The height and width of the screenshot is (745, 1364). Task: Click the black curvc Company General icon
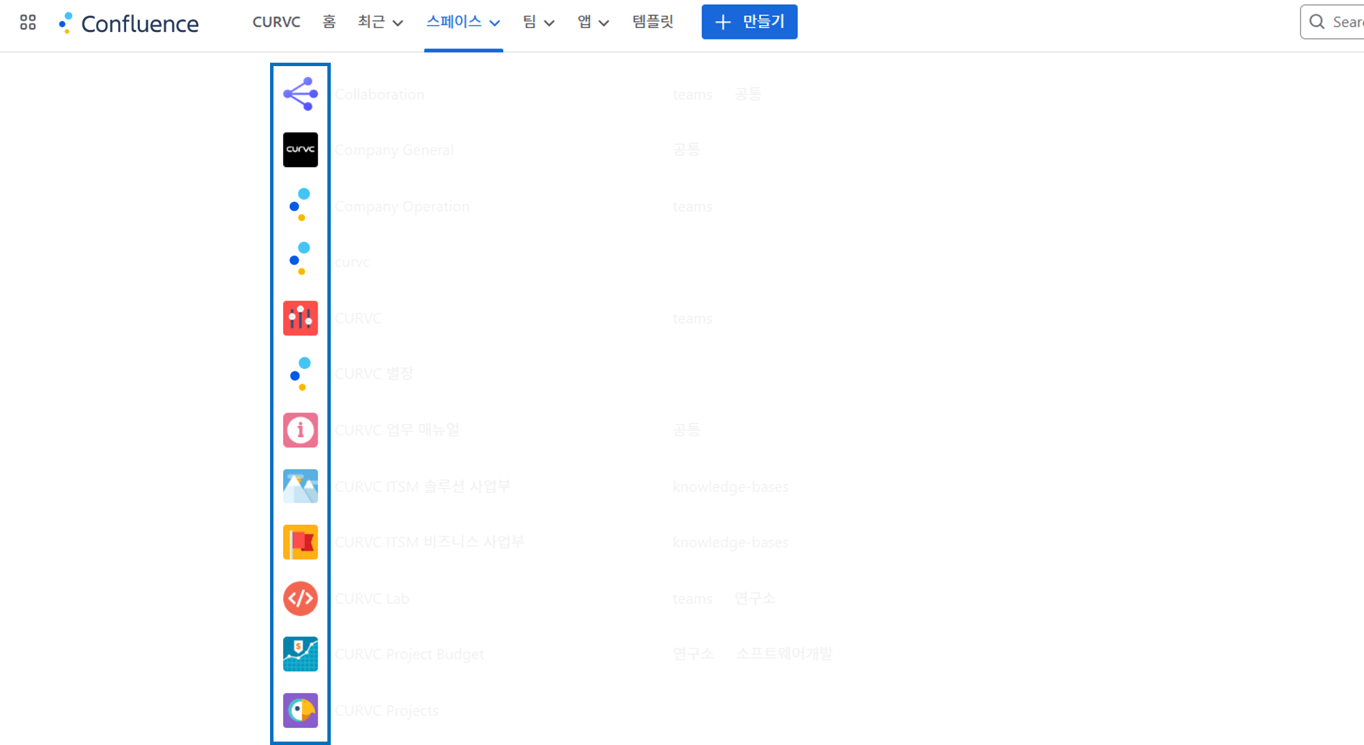click(x=300, y=150)
